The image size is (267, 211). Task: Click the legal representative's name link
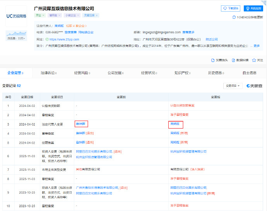pyautogui.click(x=59, y=26)
